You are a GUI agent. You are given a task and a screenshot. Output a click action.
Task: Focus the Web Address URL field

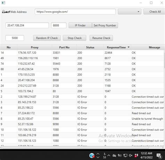click(x=75, y=12)
